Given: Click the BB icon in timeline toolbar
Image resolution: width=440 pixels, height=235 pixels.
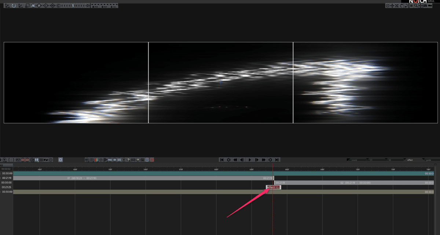Looking at the screenshot, I should (x=114, y=160).
